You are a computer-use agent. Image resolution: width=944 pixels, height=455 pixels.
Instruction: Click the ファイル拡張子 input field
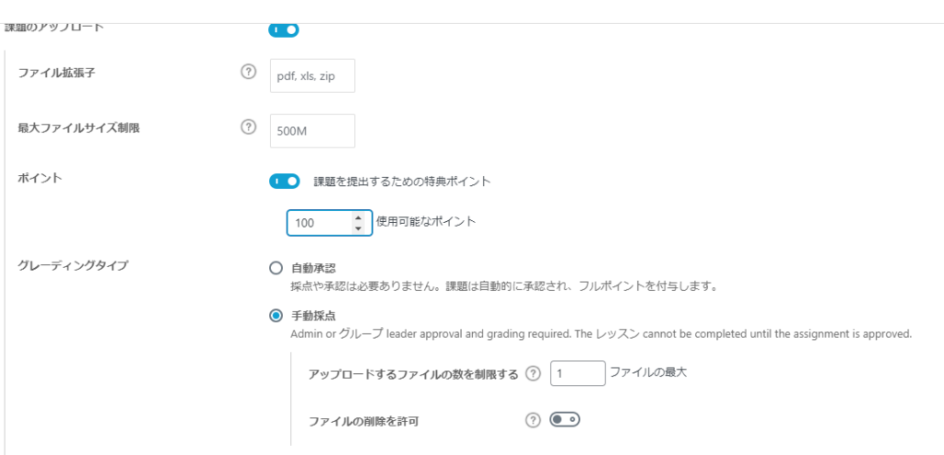click(x=313, y=76)
